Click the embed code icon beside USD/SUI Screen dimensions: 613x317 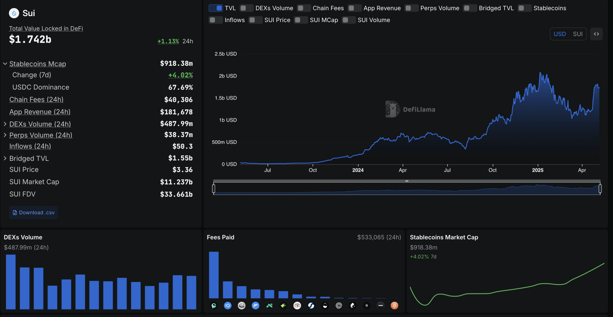(x=596, y=34)
